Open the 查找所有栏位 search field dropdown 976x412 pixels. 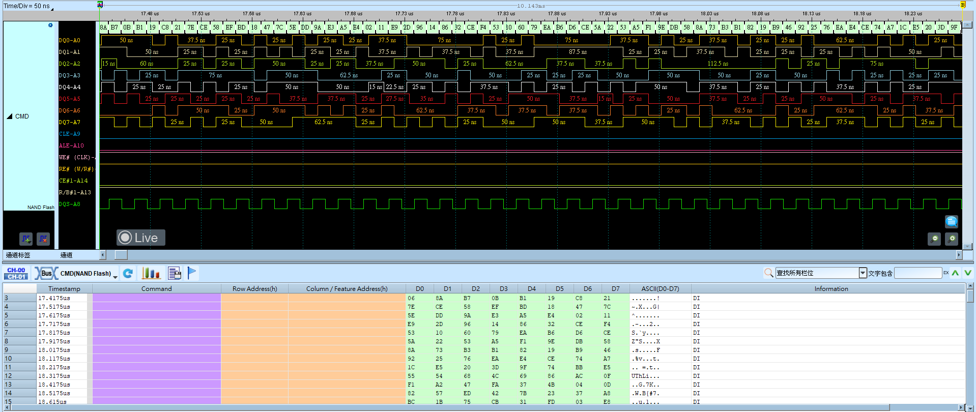tap(863, 273)
